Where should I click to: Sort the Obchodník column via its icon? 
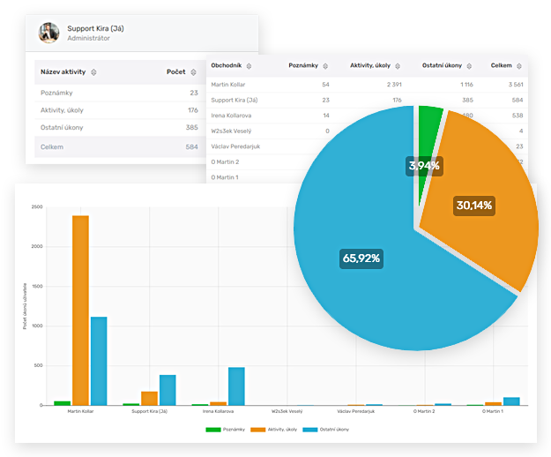point(249,66)
